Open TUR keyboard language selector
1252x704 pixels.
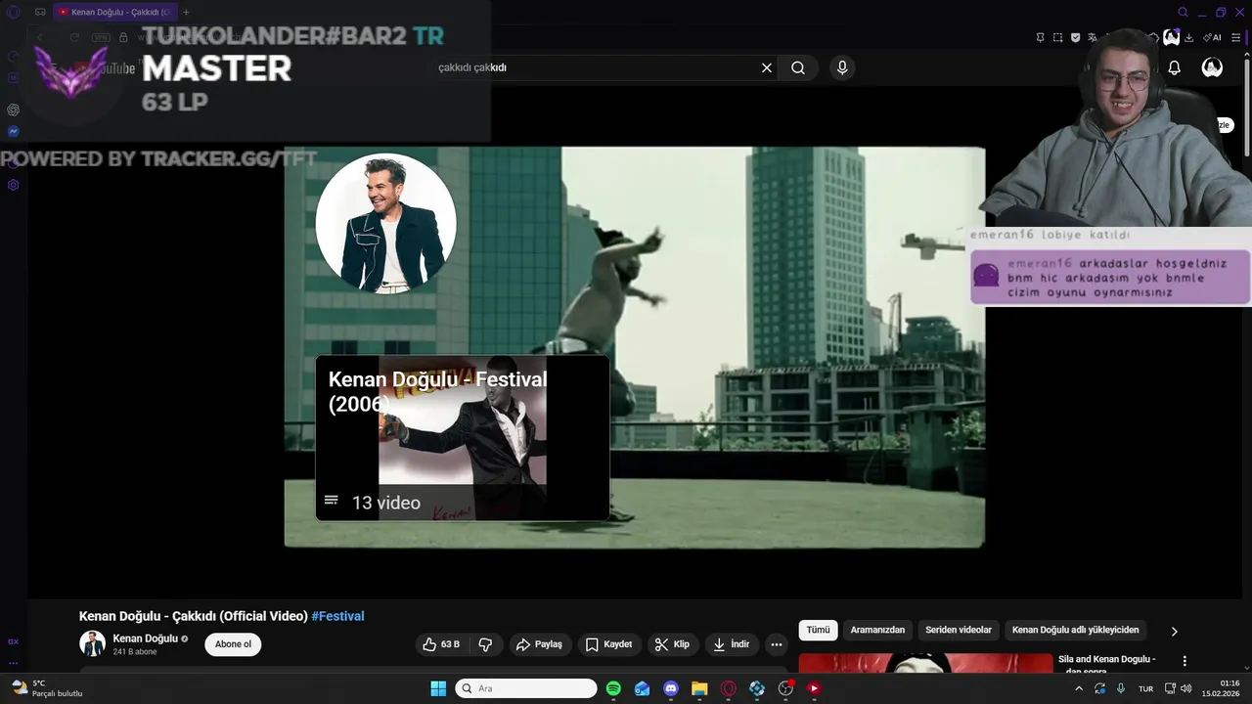[1145, 688]
